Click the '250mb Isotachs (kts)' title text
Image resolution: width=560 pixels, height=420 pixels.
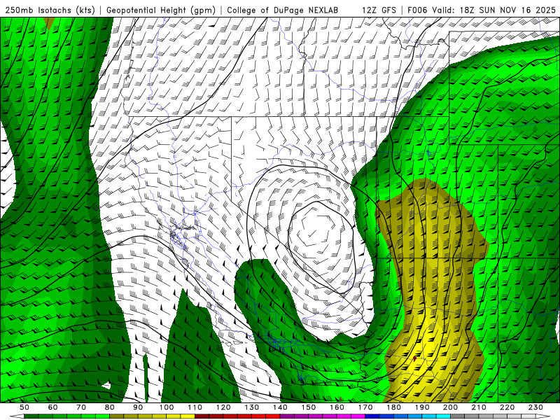(50, 10)
